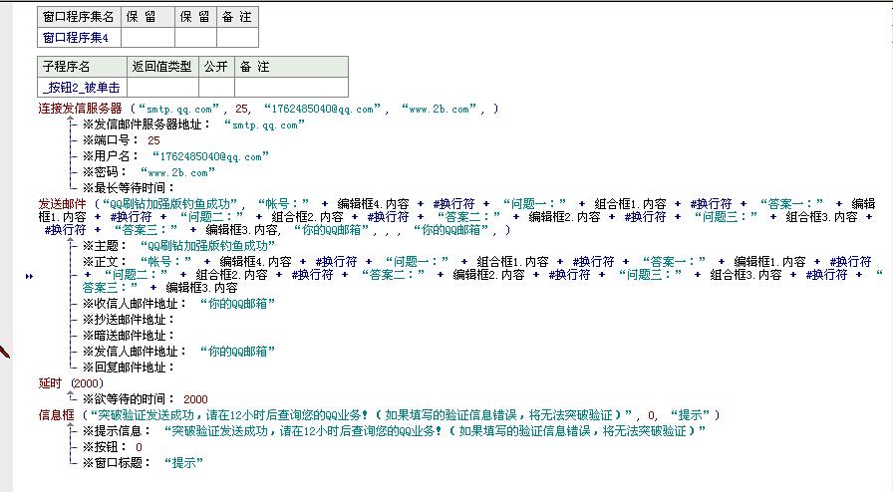Click the 窗口程序集名 header cell
Screen dimensions: 893x492
[80, 17]
